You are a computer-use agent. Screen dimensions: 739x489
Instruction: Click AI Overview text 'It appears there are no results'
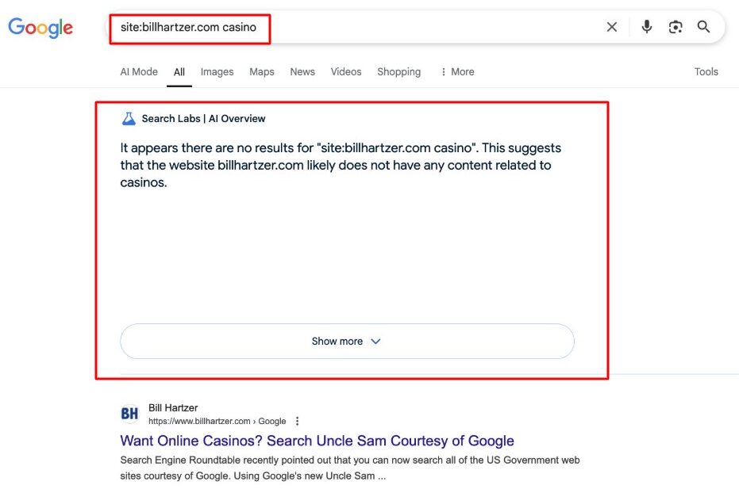pos(341,165)
